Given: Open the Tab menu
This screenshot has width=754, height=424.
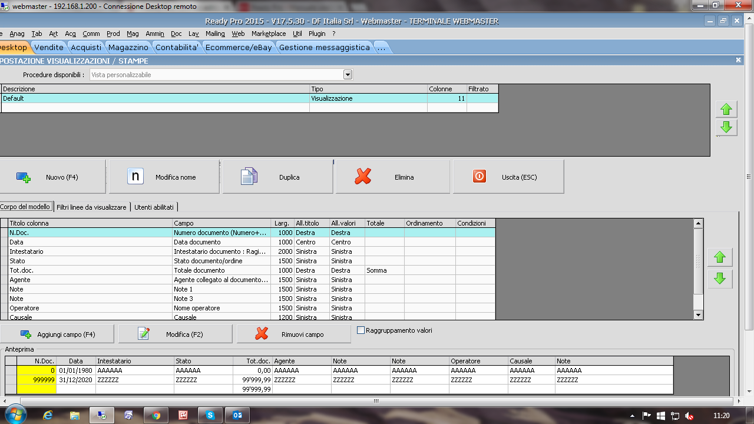Looking at the screenshot, I should coord(37,34).
